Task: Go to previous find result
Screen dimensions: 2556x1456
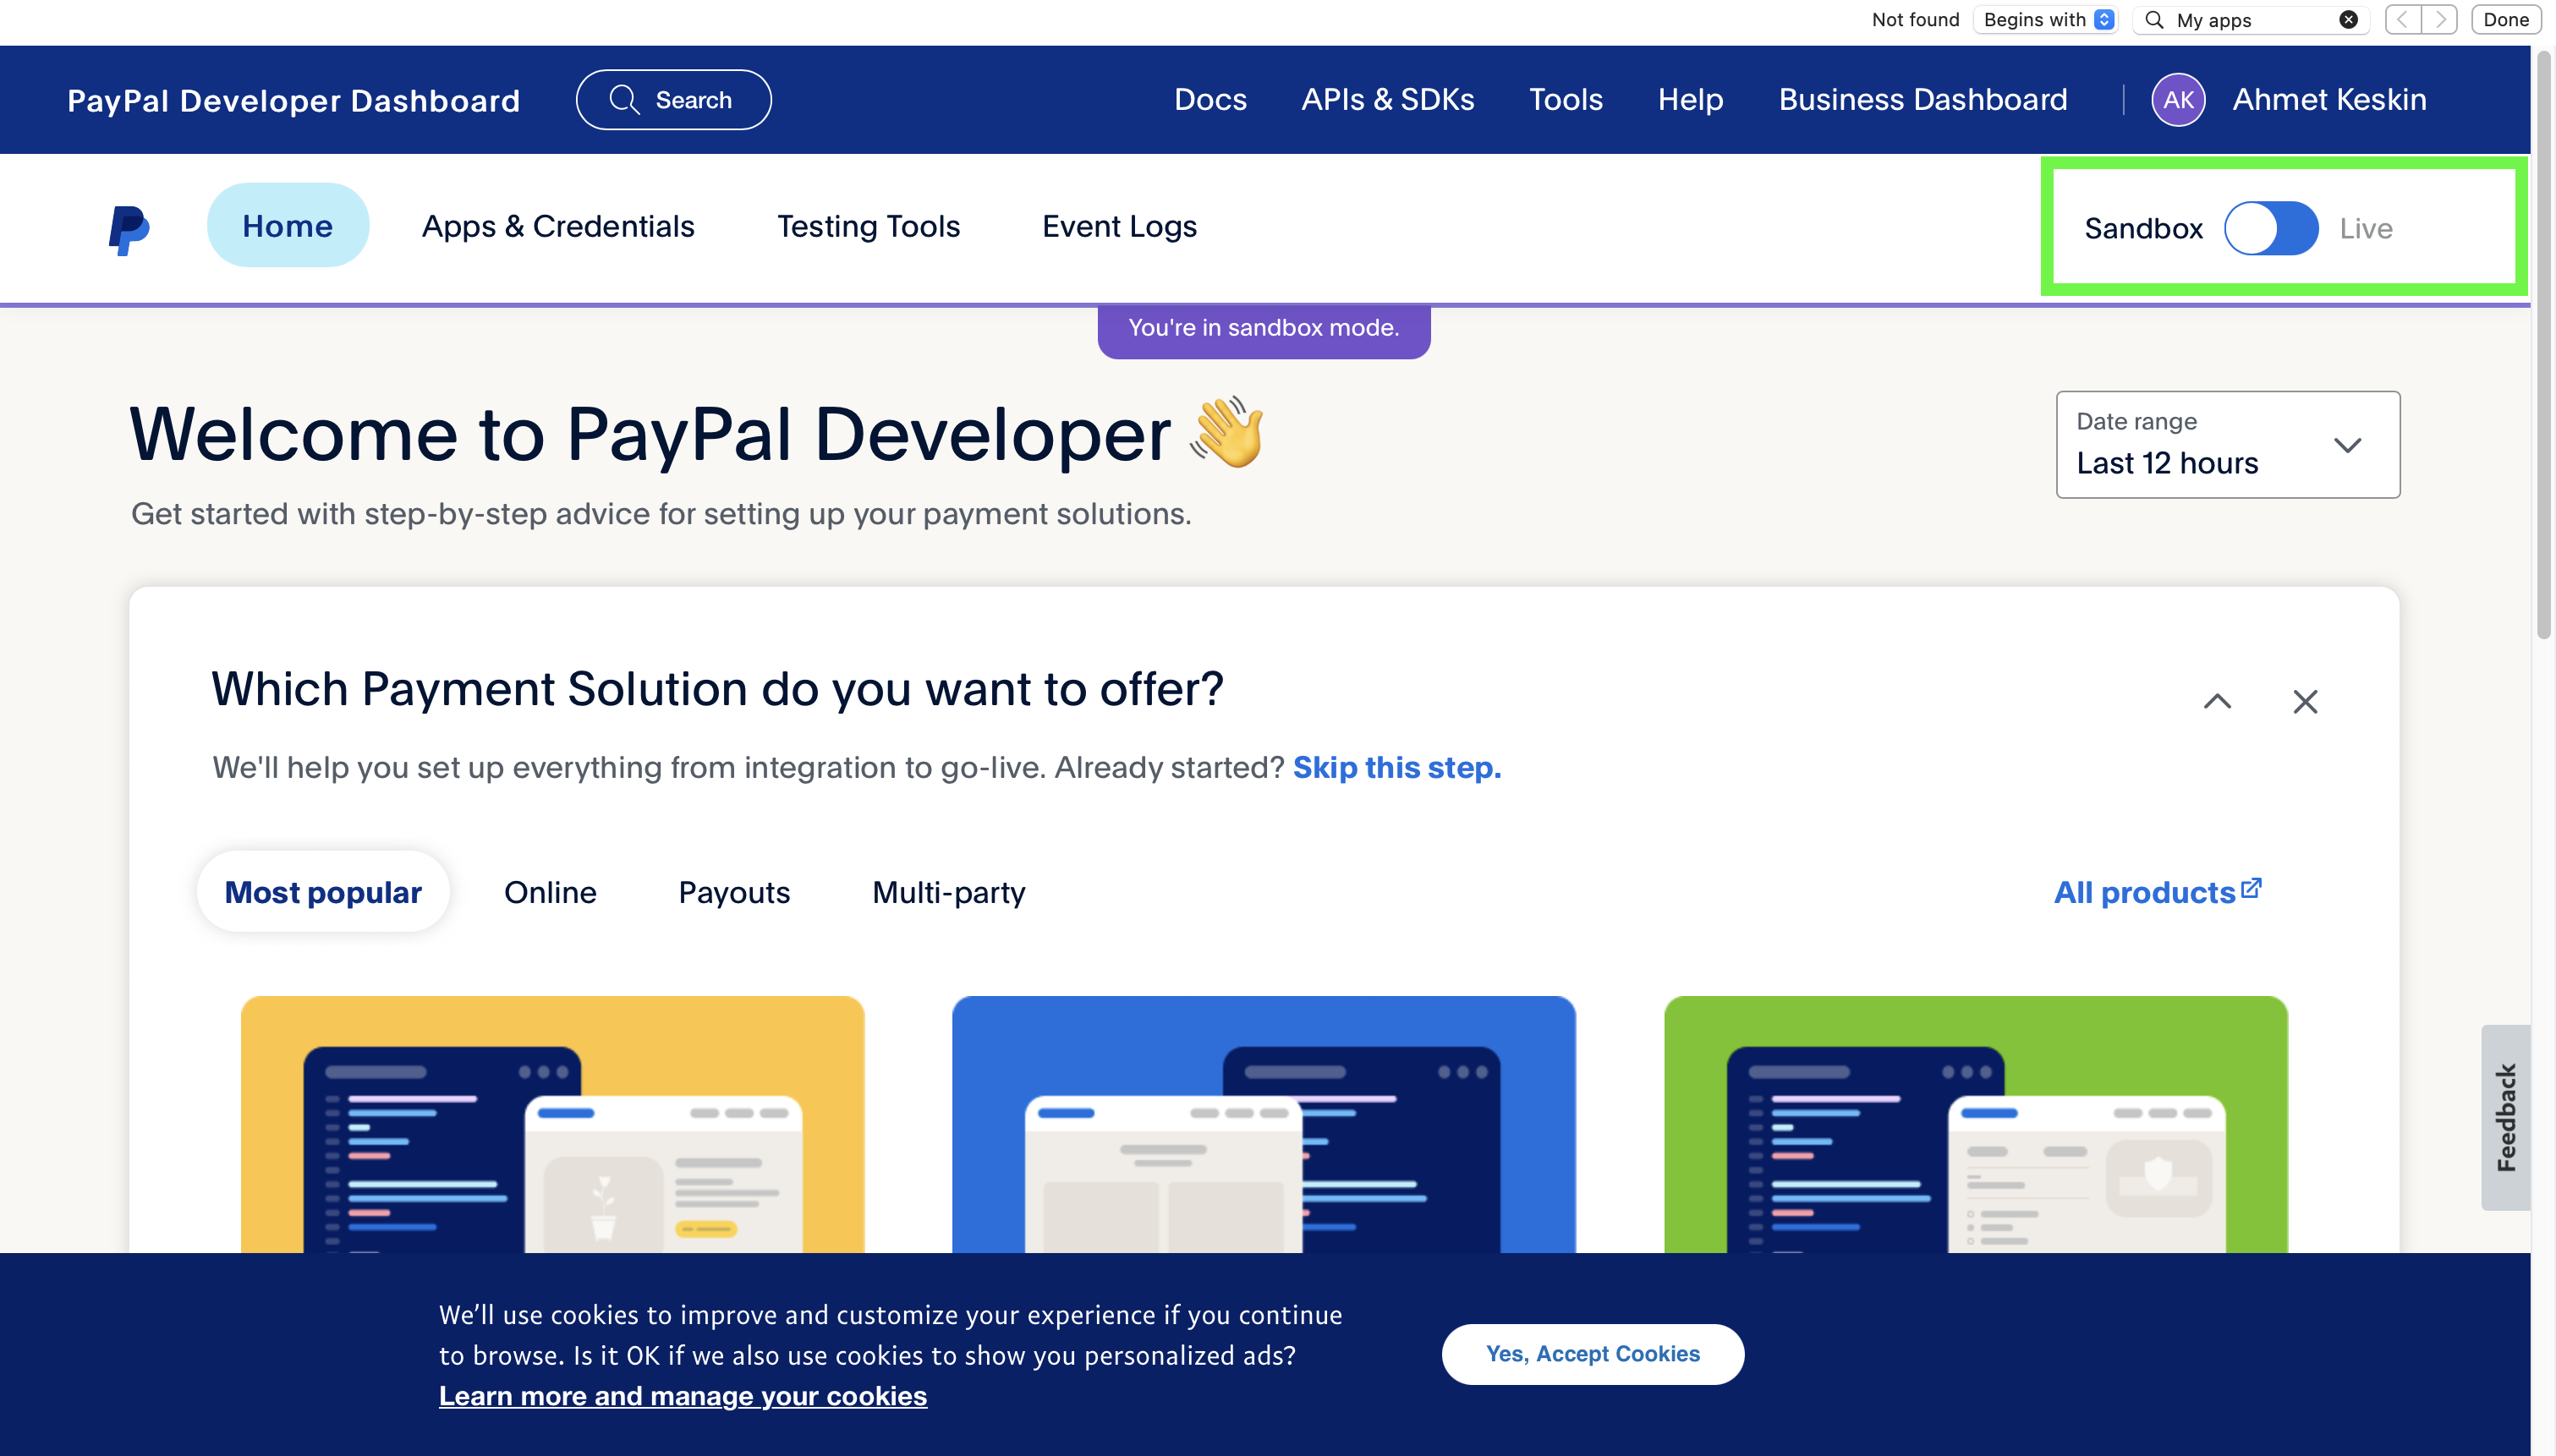Action: tap(2402, 20)
